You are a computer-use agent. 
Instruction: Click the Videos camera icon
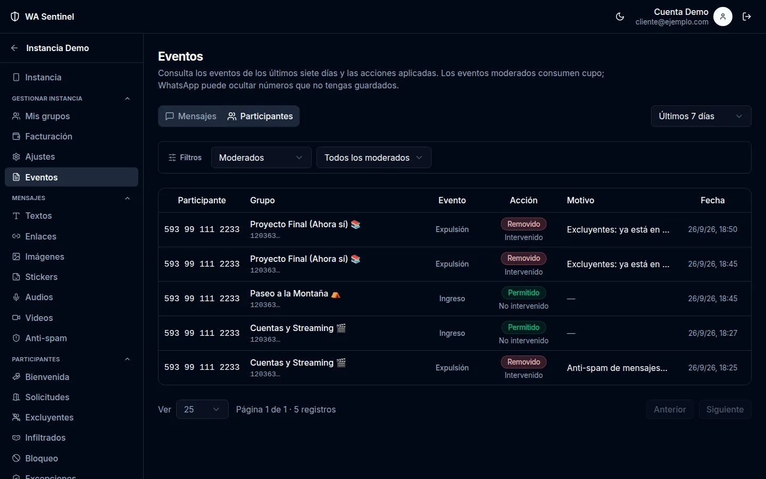coord(16,318)
